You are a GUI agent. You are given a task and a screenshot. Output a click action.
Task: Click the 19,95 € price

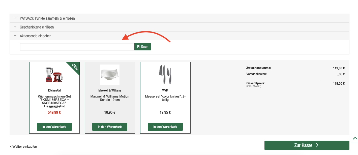[165, 112]
